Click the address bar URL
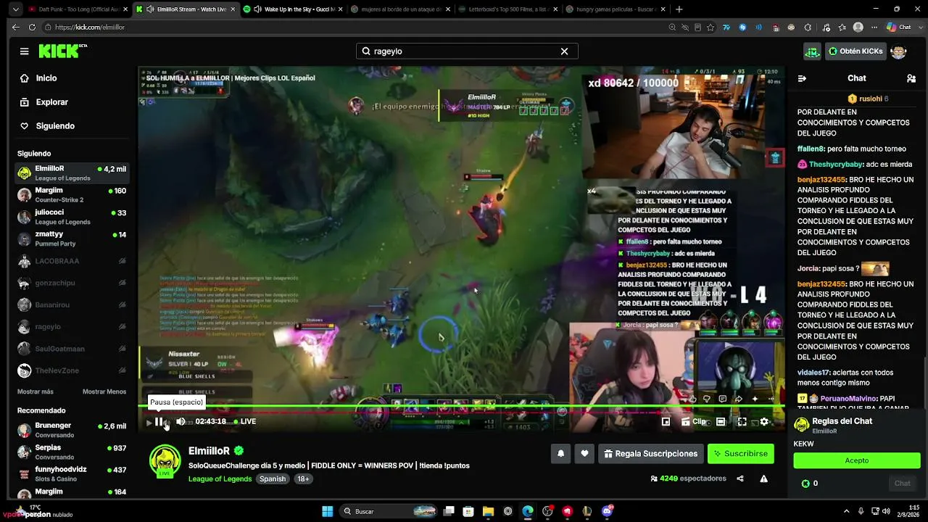The width and height of the screenshot is (928, 522). (90, 28)
